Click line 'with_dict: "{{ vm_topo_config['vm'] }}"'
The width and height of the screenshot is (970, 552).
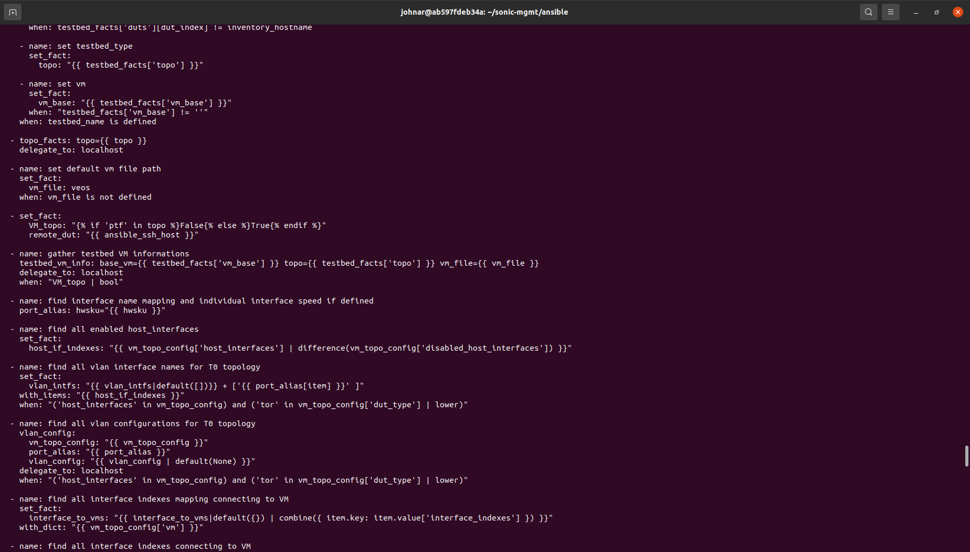(x=111, y=527)
